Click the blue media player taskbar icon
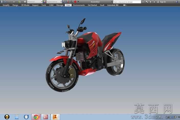This screenshot has height=120, width=180. click(x=26, y=117)
